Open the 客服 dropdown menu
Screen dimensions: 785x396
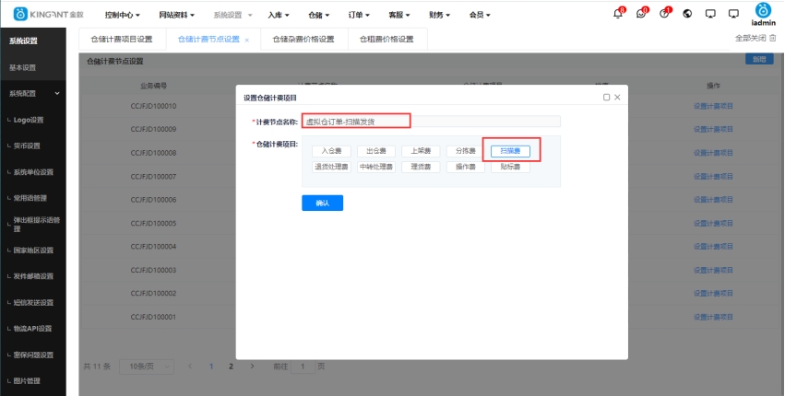[x=399, y=15]
